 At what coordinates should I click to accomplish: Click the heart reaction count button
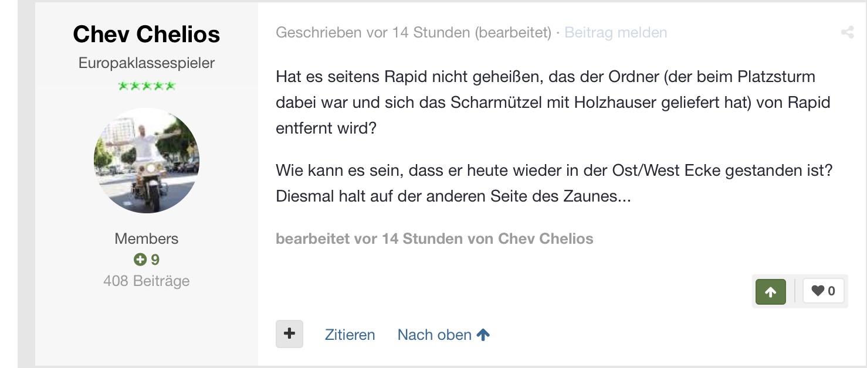pos(823,291)
